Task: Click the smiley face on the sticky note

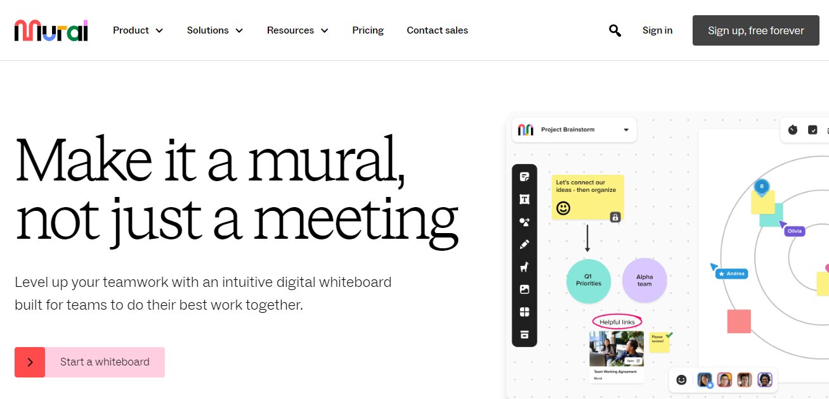Action: 563,208
